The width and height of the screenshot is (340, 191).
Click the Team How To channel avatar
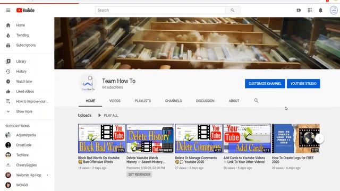(88, 84)
